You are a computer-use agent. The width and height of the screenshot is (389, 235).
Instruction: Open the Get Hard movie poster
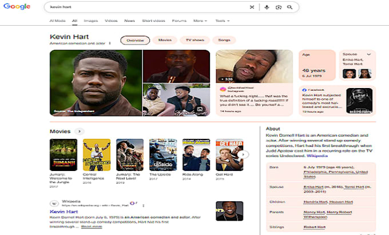pyautogui.click(x=229, y=155)
